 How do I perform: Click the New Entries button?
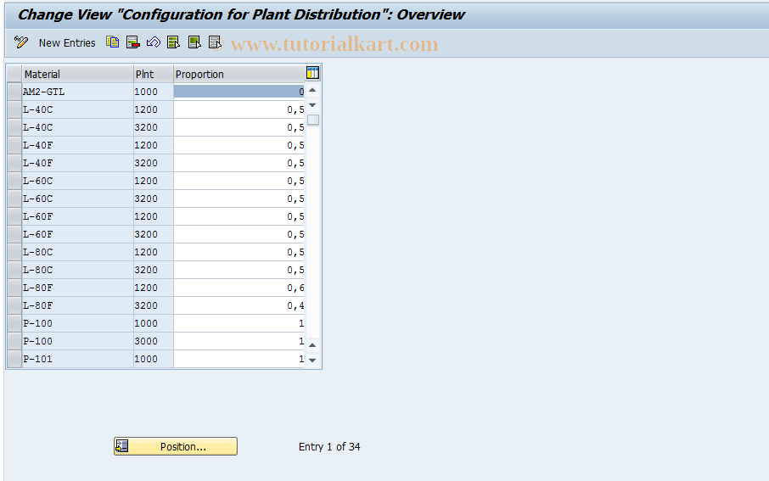click(67, 43)
